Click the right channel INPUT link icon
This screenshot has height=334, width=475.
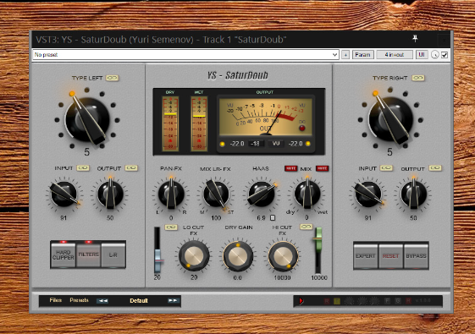point(387,168)
